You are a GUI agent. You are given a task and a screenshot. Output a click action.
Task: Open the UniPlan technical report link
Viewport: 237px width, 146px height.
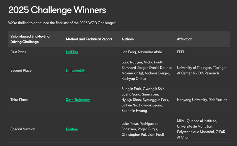point(72,52)
